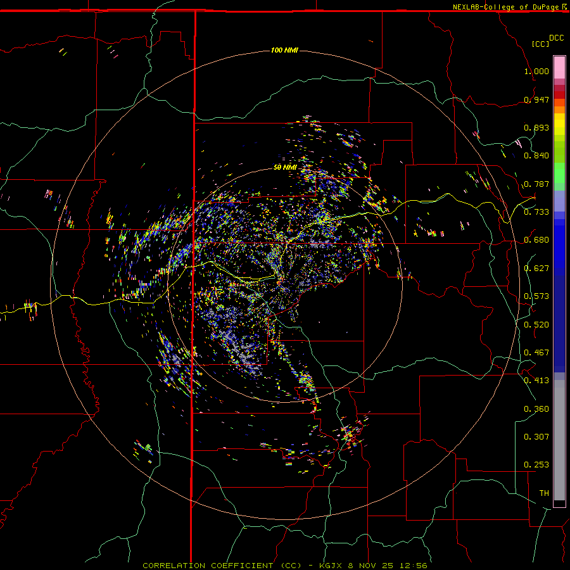This screenshot has height=570, width=570.
Task: Click the 8 NOV 25 12:56 timestamp
Action: [387, 566]
